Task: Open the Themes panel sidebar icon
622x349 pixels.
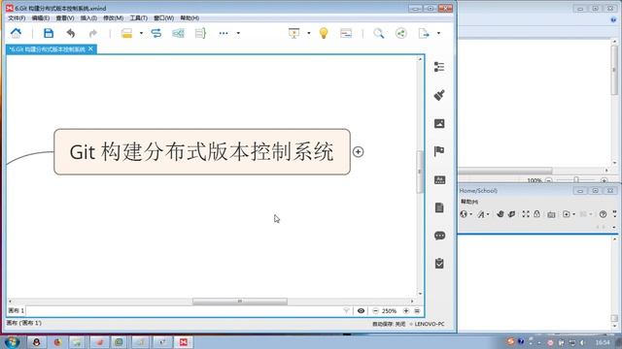Action: pyautogui.click(x=439, y=180)
